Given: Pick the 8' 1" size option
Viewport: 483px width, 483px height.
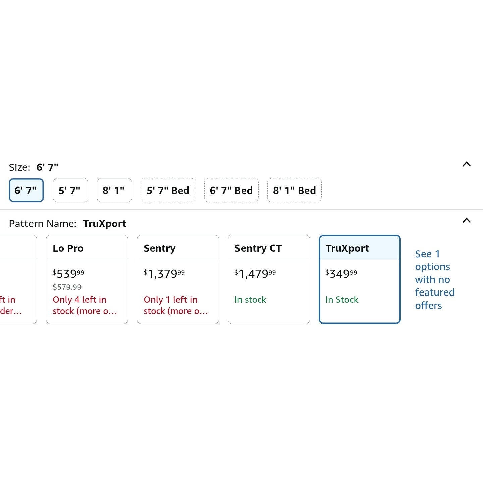Looking at the screenshot, I should 114,190.
